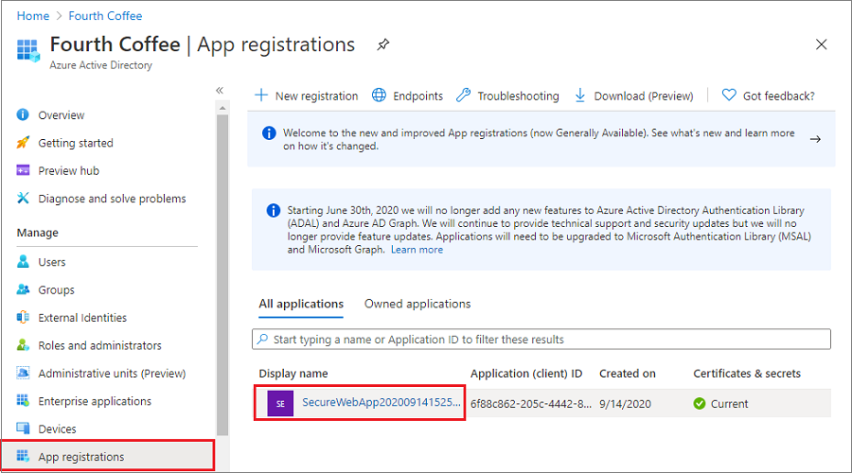Click the application filter search box

tap(541, 339)
